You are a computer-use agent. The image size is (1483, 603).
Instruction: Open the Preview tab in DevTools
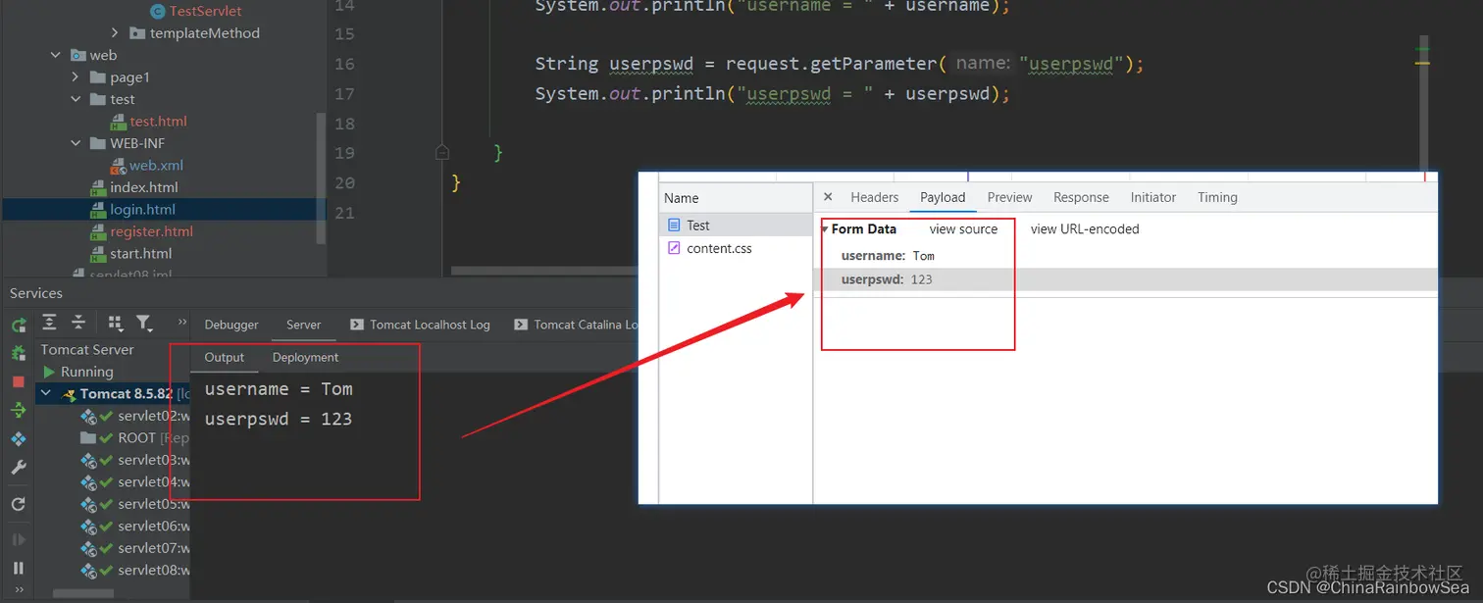coord(1009,197)
